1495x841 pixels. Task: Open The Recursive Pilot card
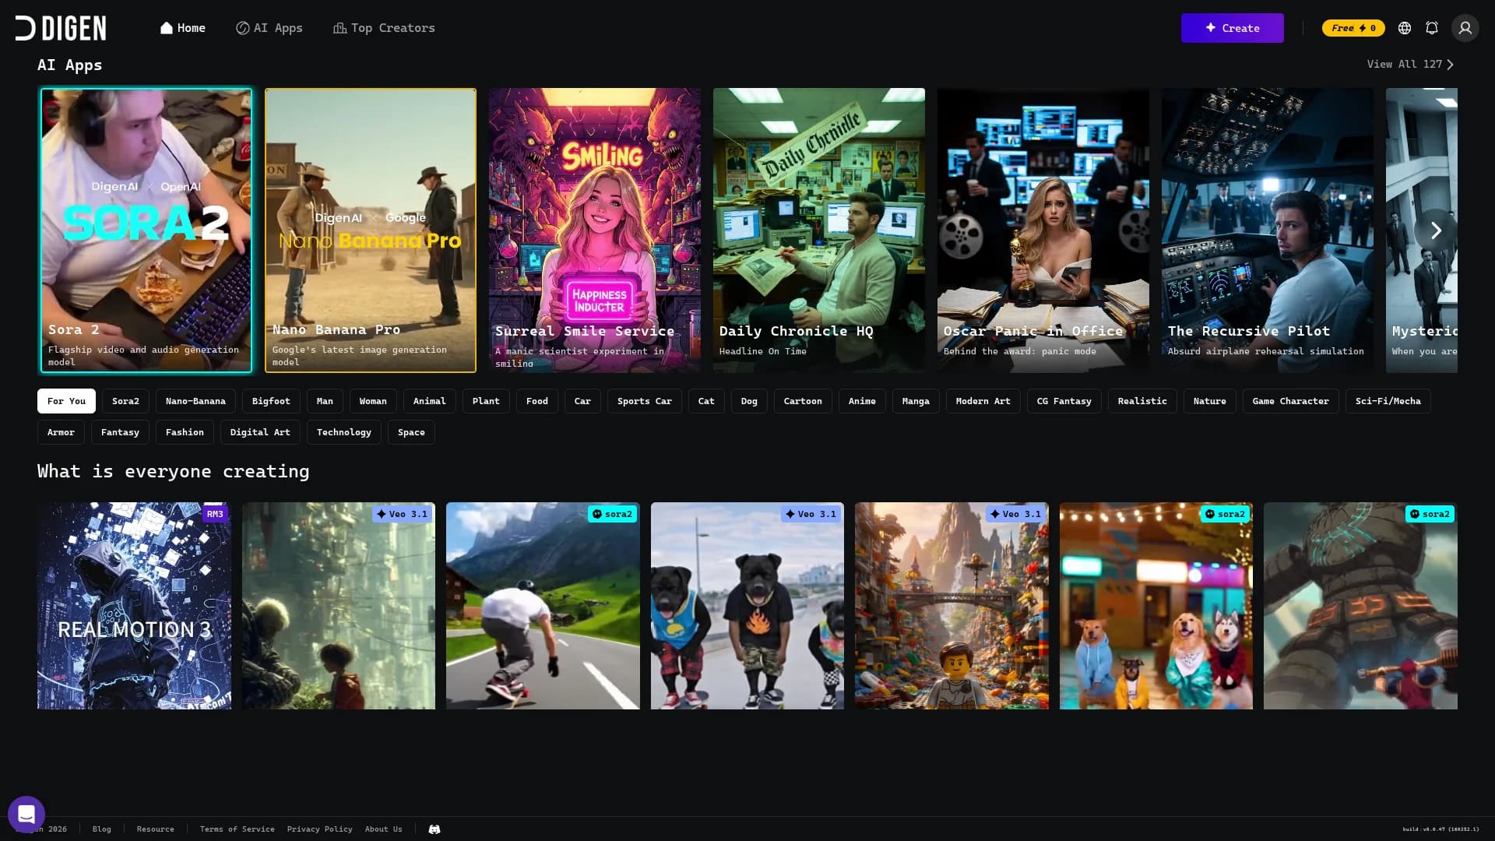[x=1268, y=230]
